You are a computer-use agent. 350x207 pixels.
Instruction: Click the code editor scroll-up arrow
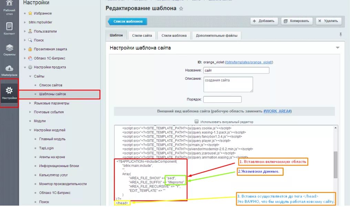click(x=335, y=128)
